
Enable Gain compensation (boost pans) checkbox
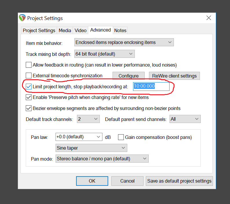tap(121, 137)
